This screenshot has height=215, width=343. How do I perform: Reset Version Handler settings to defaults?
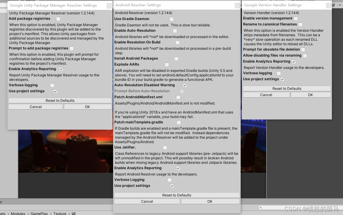click(x=287, y=88)
